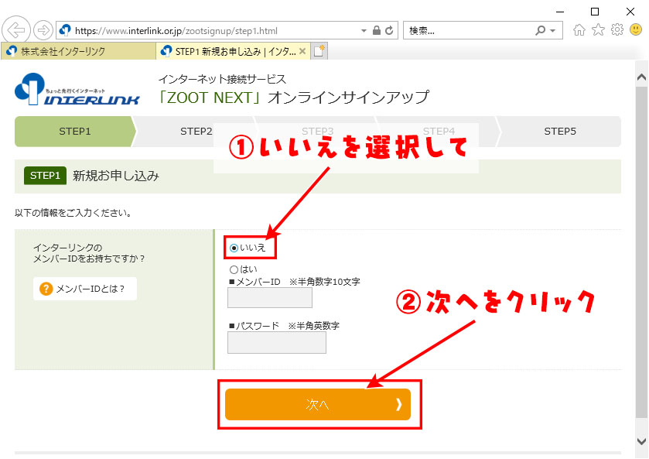Switch to 株式会社インターリンク tab
This screenshot has width=649, height=459.
coord(79,51)
